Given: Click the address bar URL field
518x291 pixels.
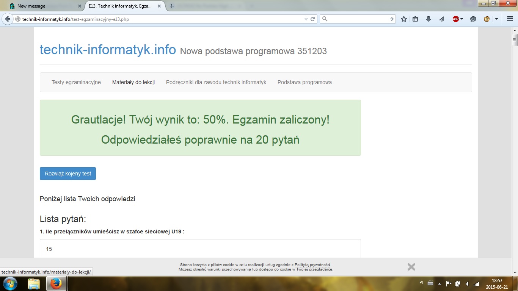Looking at the screenshot, I should pyautogui.click(x=161, y=19).
